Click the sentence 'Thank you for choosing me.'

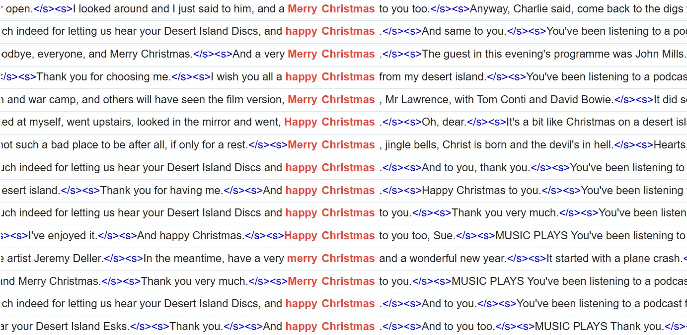pyautogui.click(x=104, y=77)
